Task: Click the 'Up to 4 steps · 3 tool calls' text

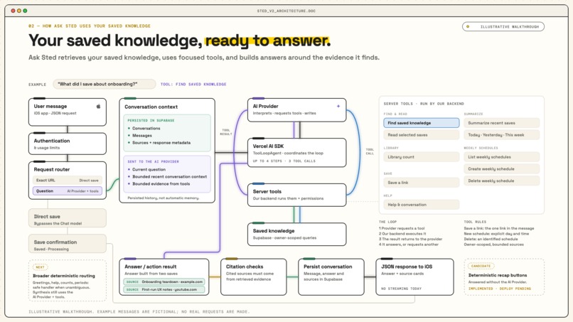Action: [284, 161]
